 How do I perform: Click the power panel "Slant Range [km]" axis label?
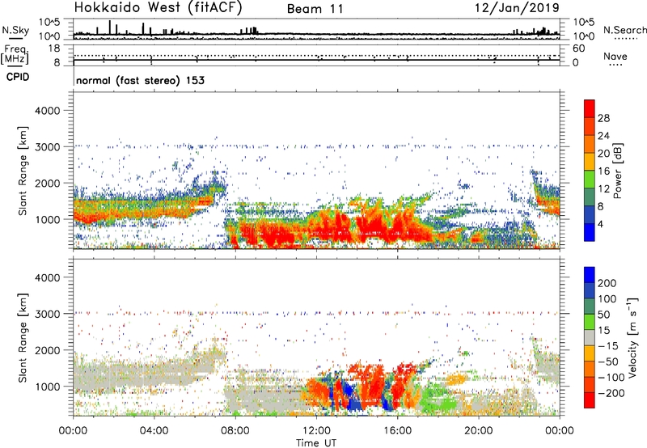click(x=23, y=171)
